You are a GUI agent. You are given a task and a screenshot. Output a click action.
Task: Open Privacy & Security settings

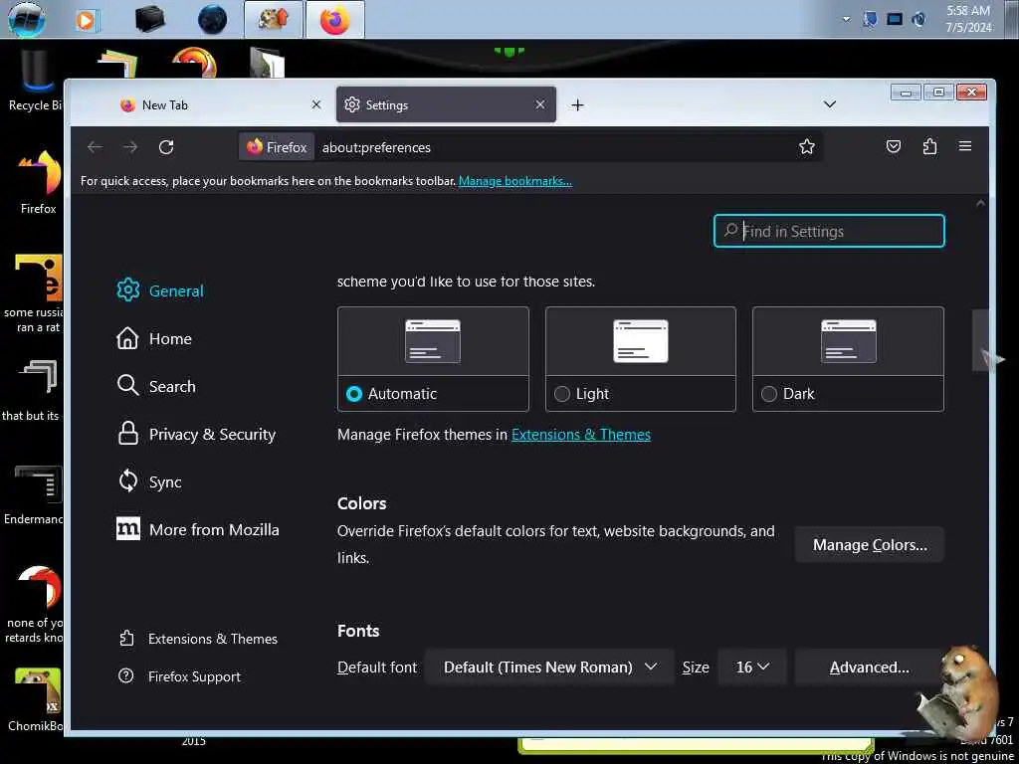(x=196, y=434)
